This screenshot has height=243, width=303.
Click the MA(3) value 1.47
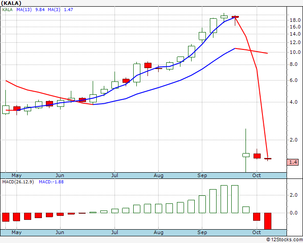69,10
